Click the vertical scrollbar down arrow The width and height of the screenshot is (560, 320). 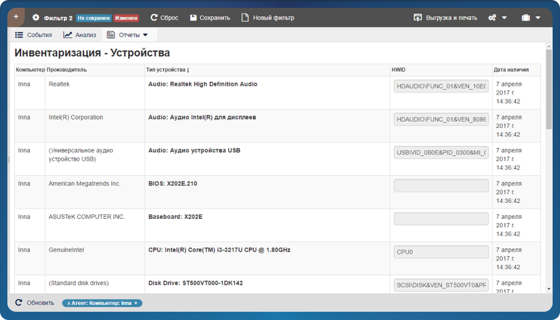(549, 289)
